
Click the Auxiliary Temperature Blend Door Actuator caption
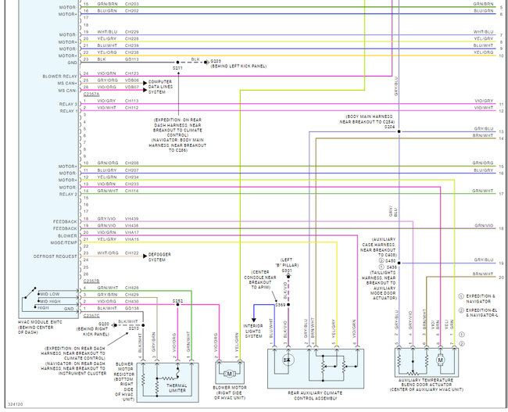[427, 385]
